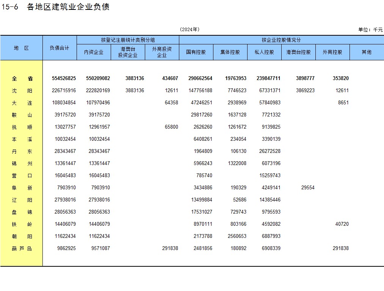
Task: Select the 港澳台投资企业 header cell
Action: click(x=128, y=52)
